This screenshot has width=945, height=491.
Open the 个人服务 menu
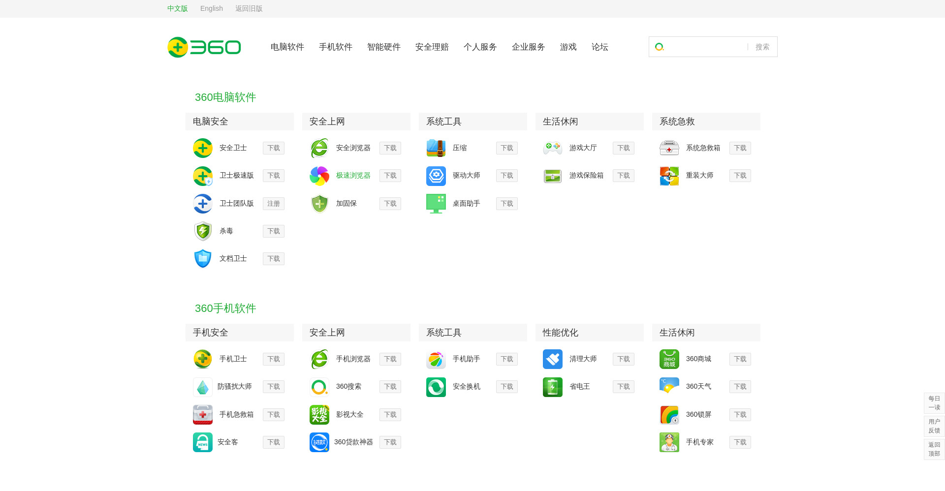pyautogui.click(x=480, y=47)
